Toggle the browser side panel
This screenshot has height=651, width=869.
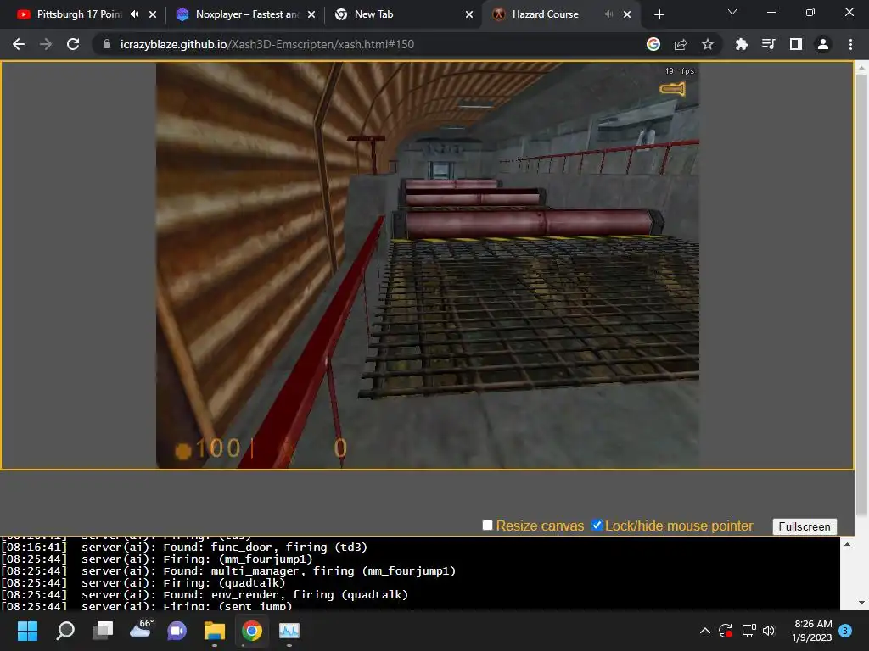(796, 44)
